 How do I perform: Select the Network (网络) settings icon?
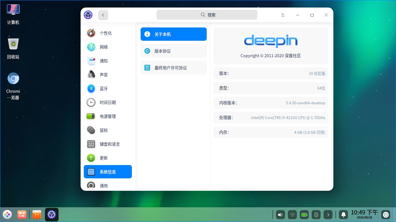(x=91, y=47)
